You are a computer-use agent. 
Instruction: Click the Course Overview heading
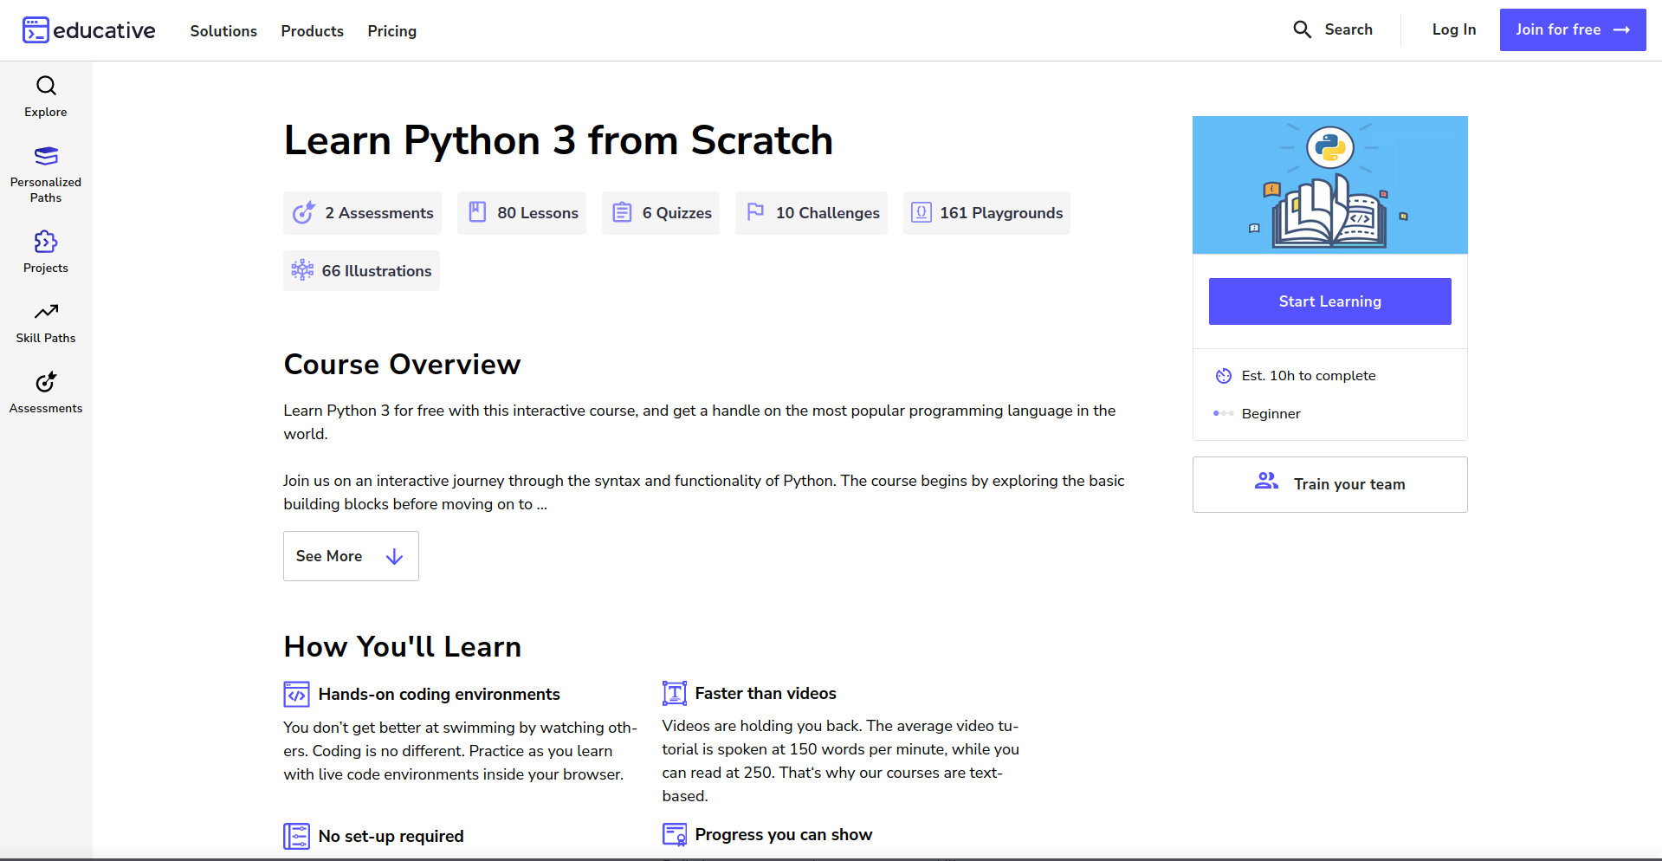[x=402, y=365]
